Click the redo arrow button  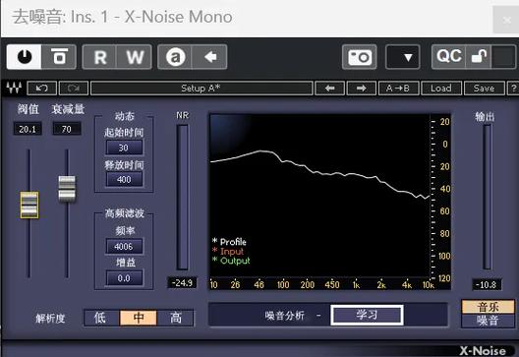point(74,89)
